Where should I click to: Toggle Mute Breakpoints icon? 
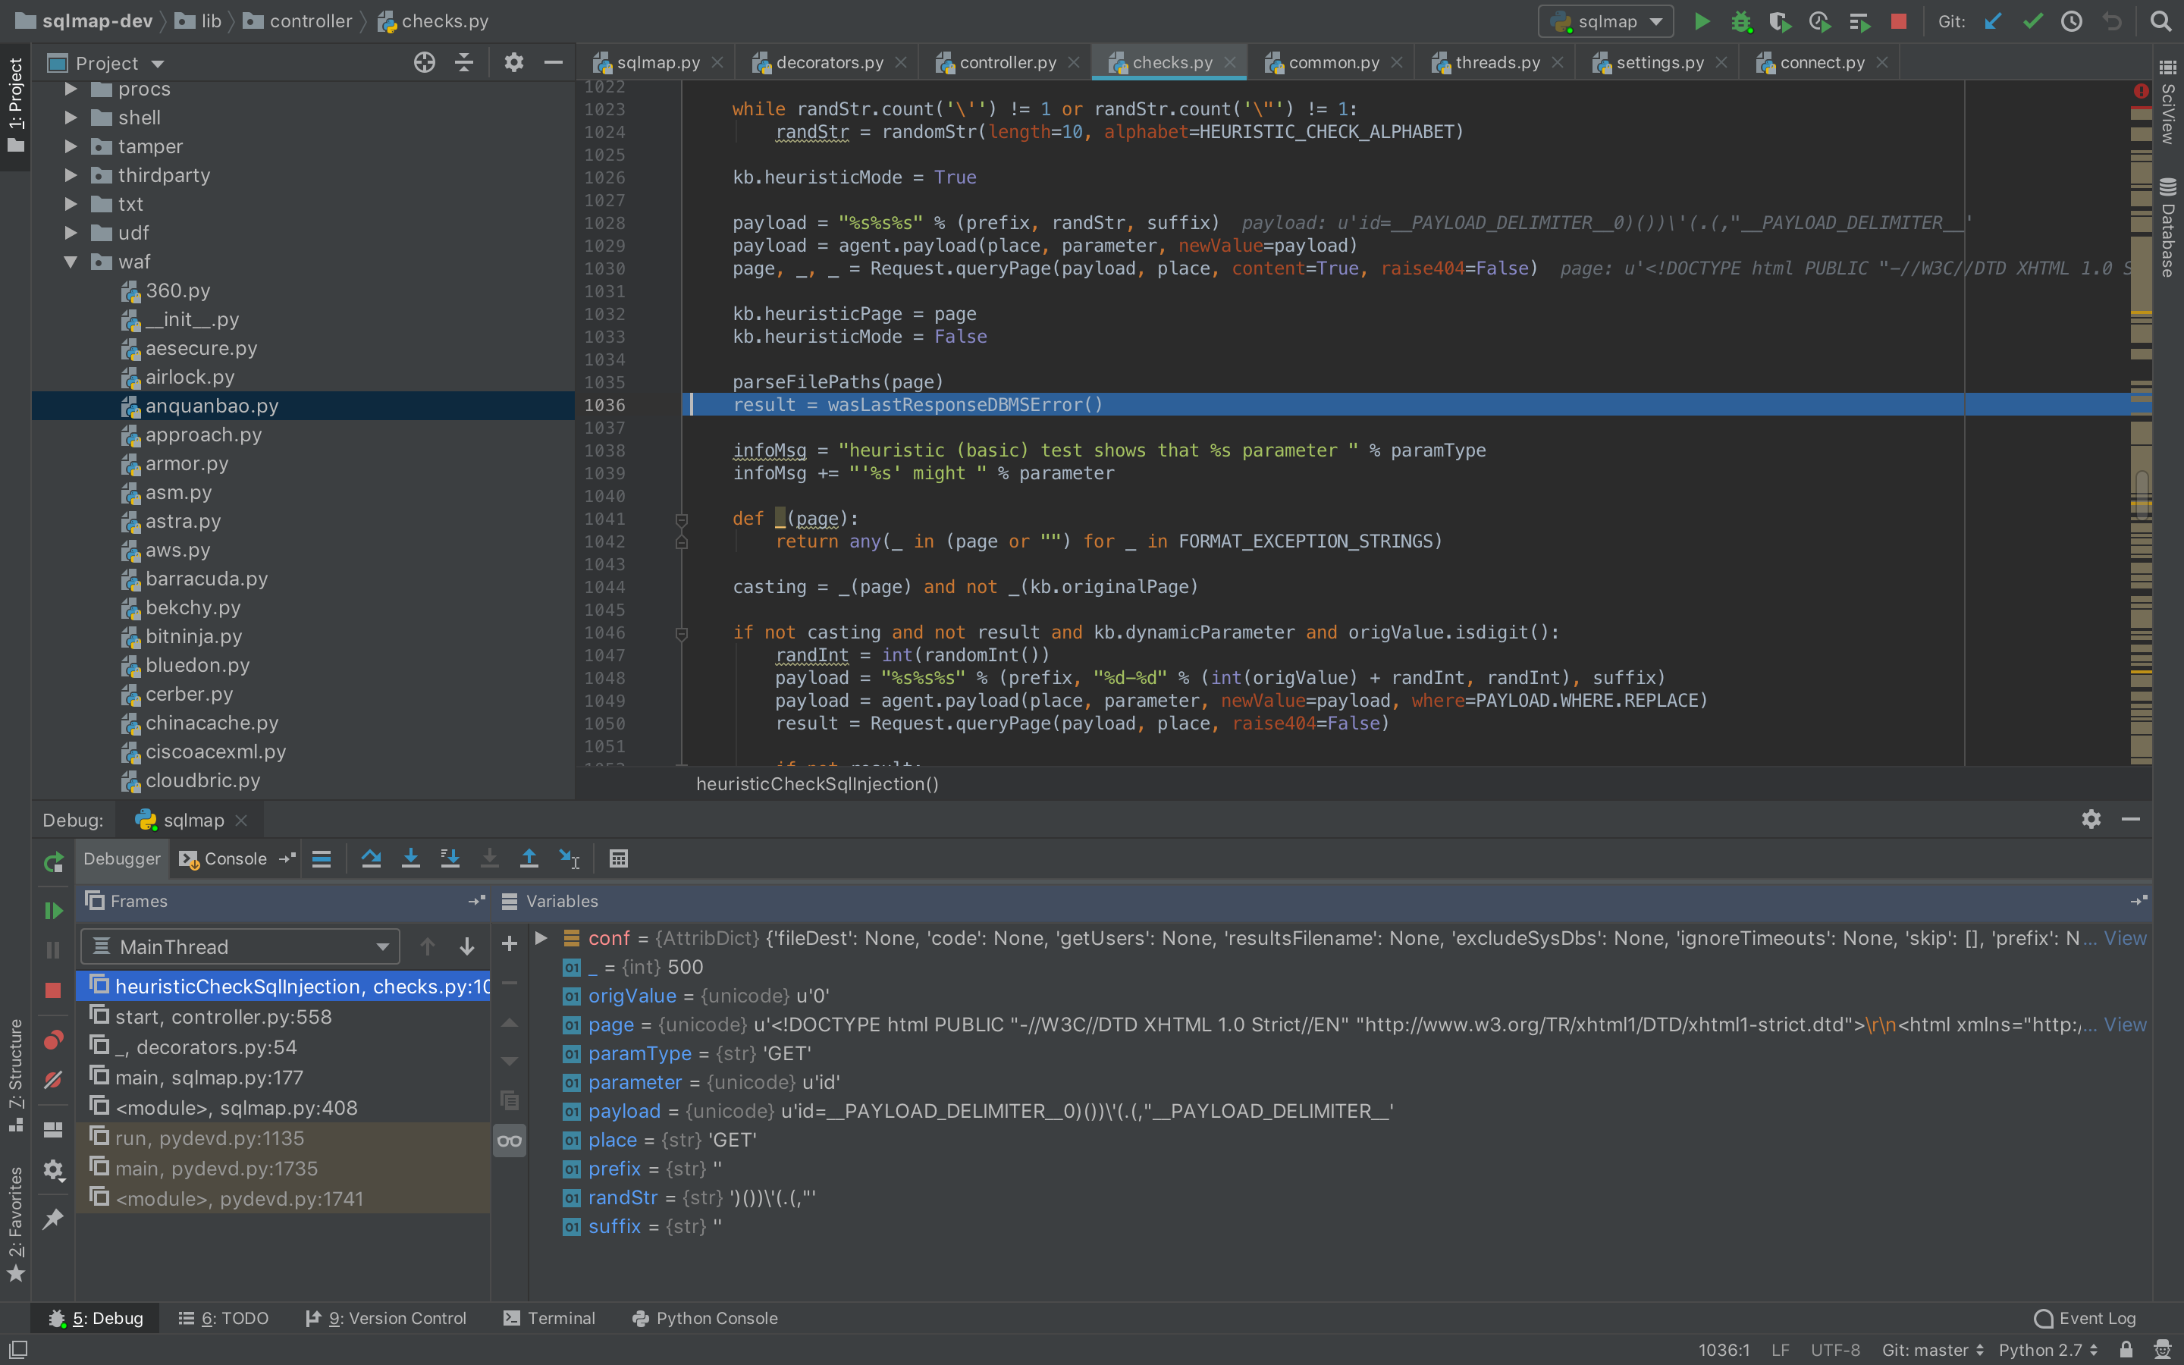pos(53,1080)
